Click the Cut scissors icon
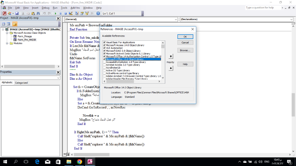 [x=23, y=13]
